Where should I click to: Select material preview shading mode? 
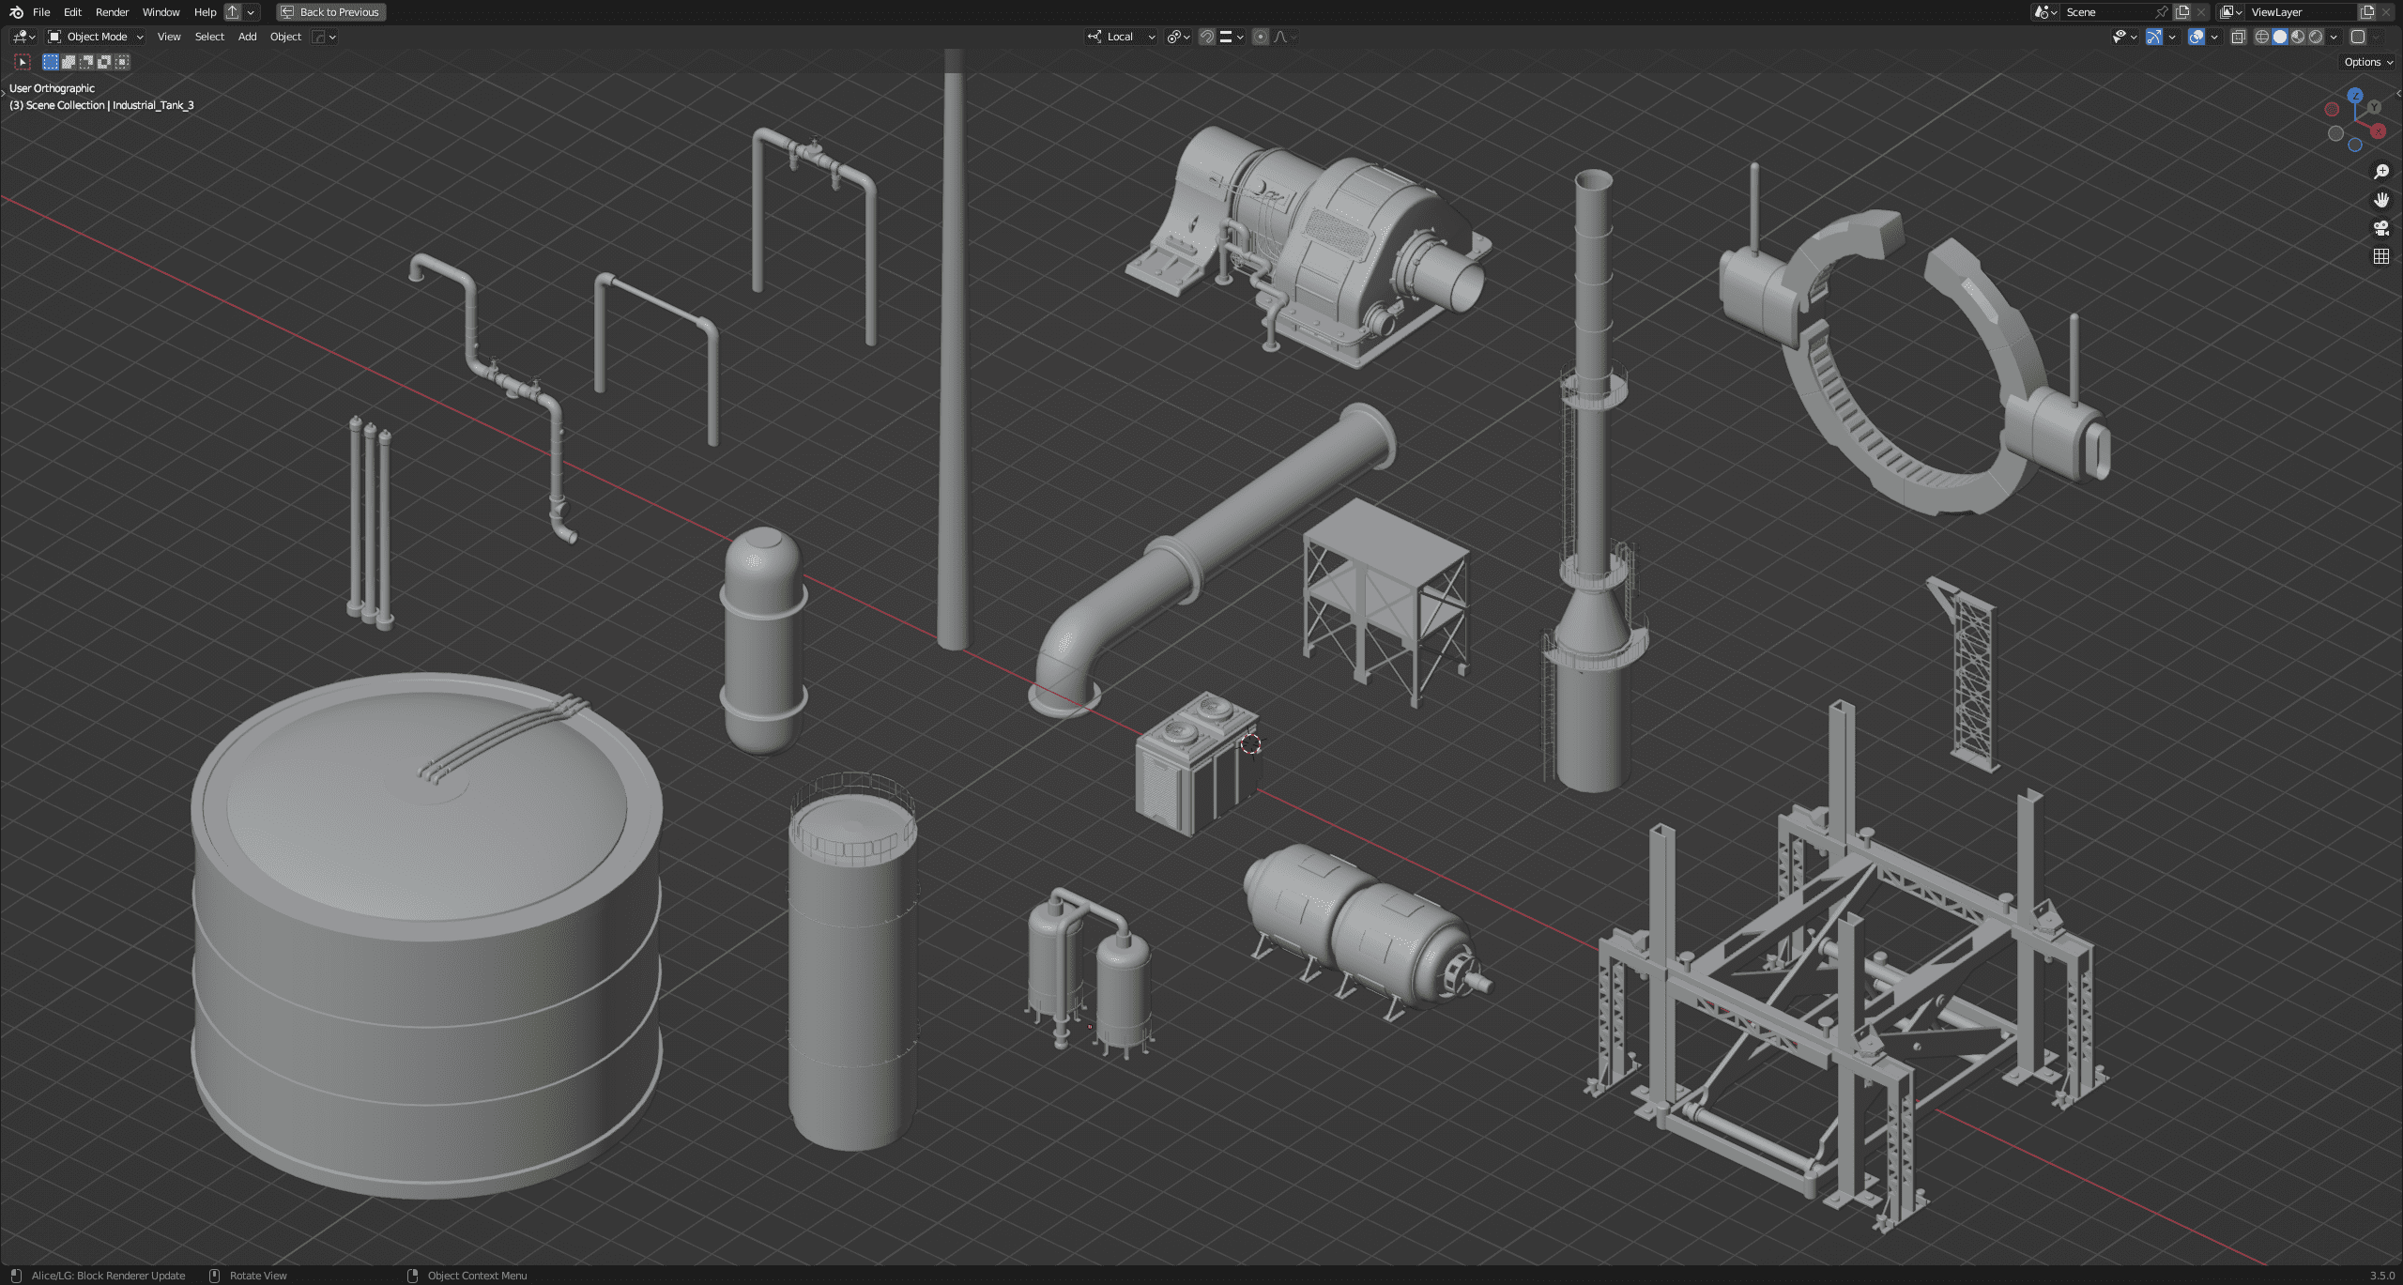click(2298, 37)
